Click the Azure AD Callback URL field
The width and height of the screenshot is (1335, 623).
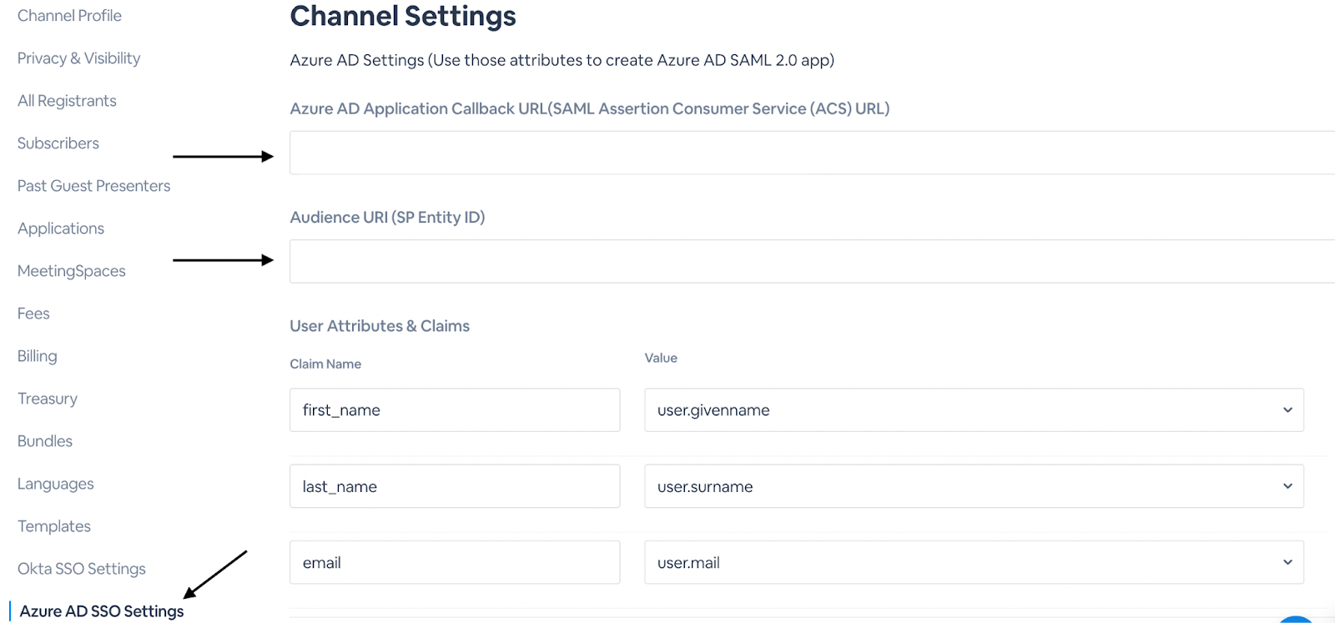tap(809, 153)
